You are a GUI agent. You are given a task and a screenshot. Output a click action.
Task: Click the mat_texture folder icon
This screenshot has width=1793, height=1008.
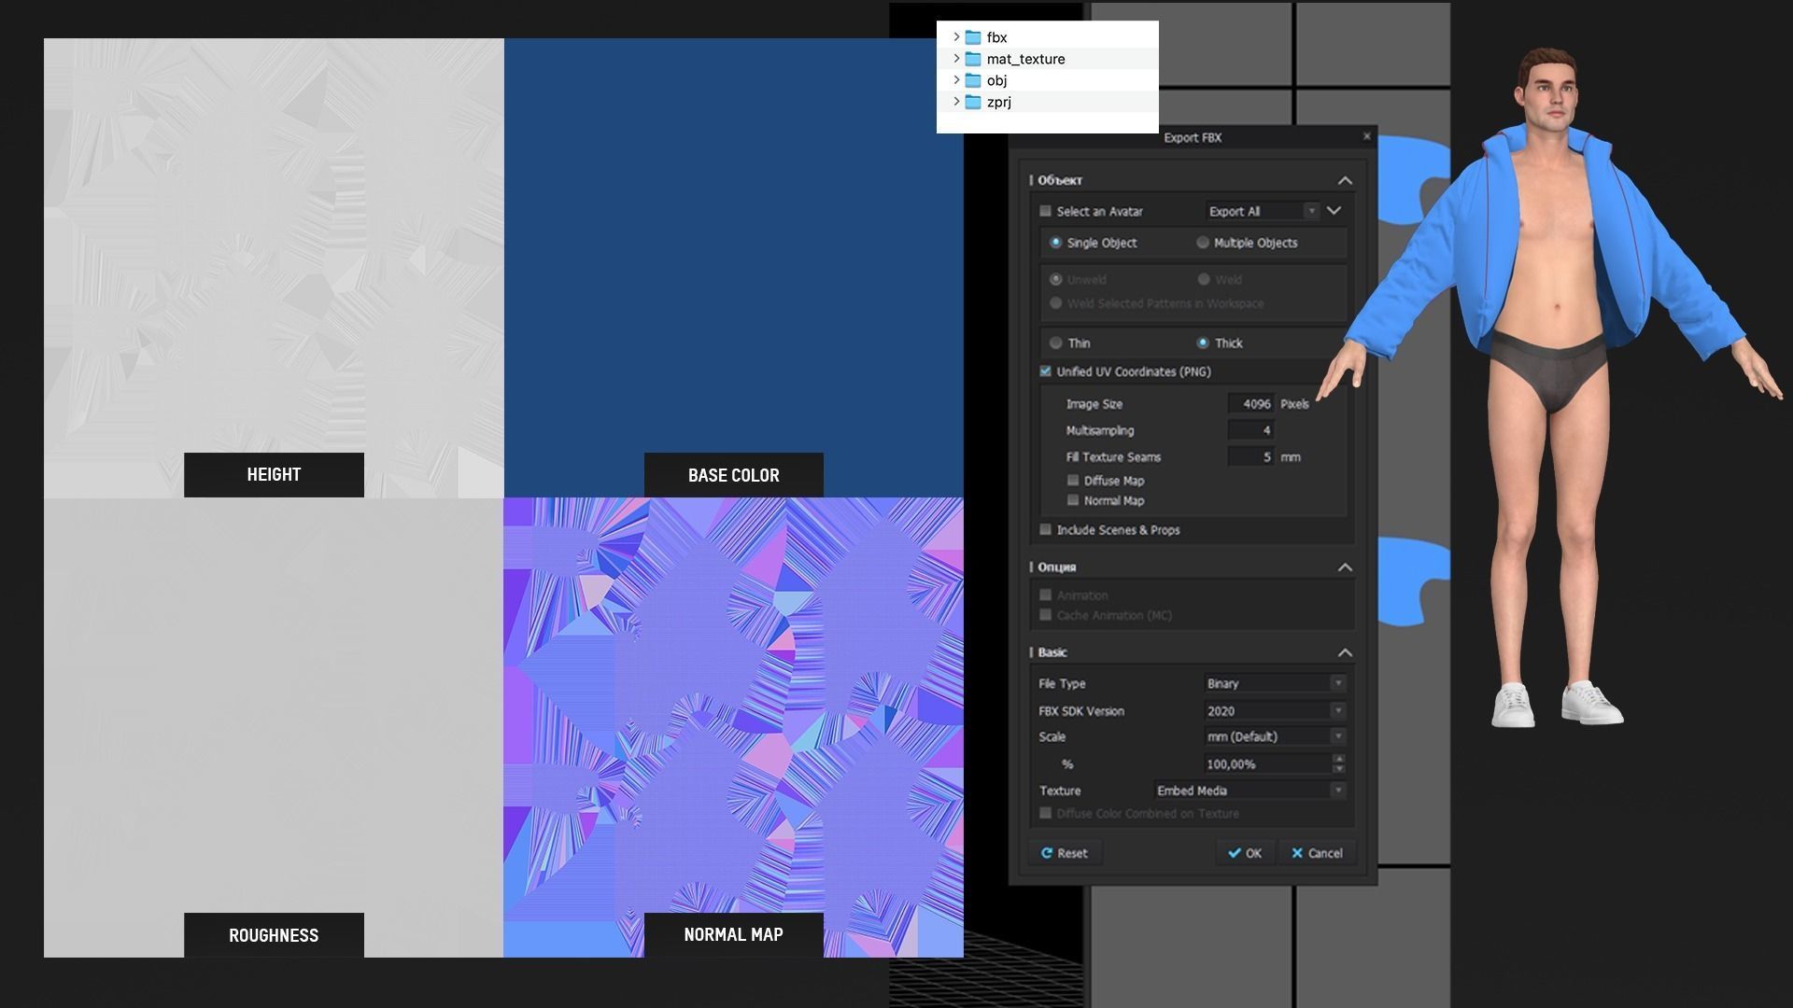(973, 59)
